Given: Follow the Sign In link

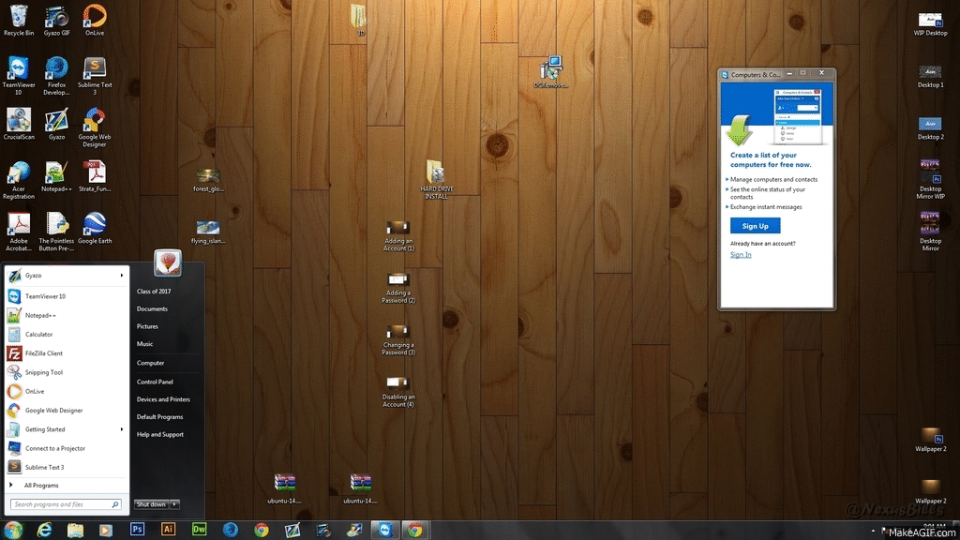Looking at the screenshot, I should coord(741,255).
